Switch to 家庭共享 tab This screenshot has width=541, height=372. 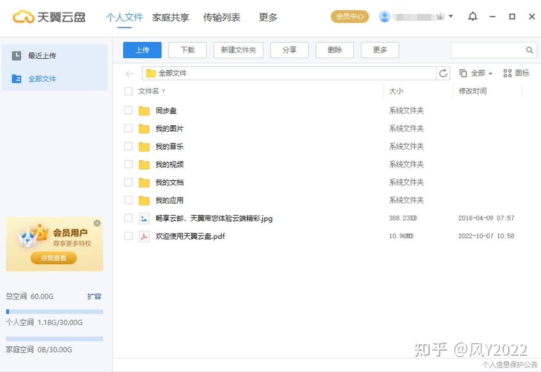(x=171, y=17)
